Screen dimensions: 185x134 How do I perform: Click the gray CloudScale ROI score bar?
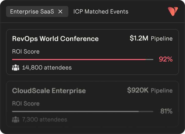pyautogui.click(x=75, y=111)
